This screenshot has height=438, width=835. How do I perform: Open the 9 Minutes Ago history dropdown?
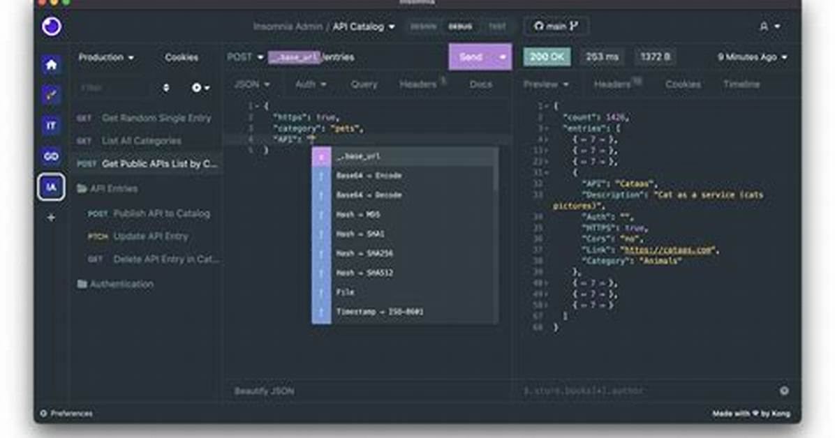click(752, 57)
